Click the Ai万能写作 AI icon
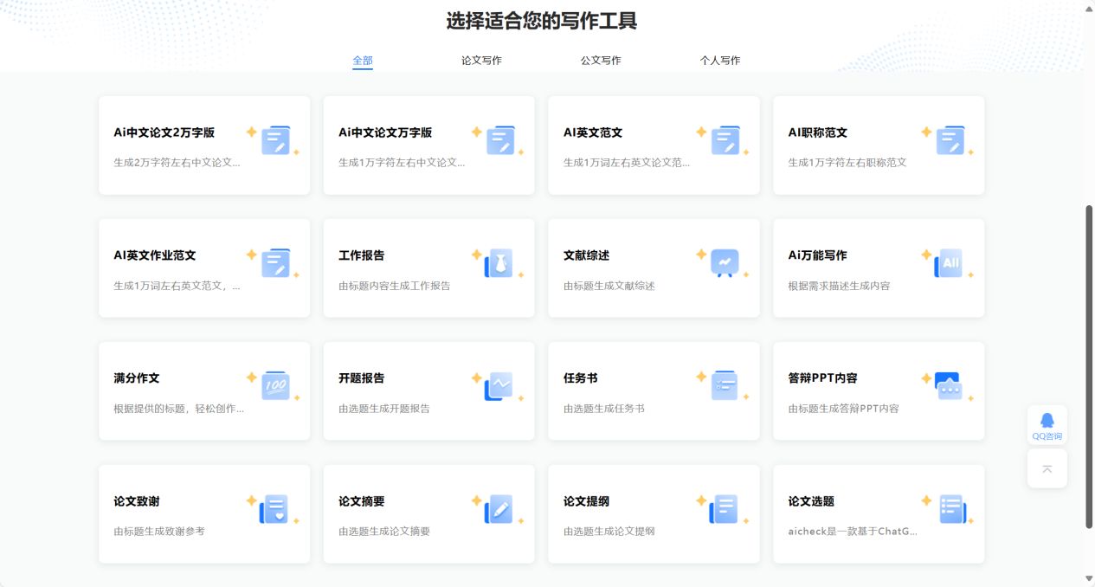This screenshot has height=587, width=1095. 949,263
